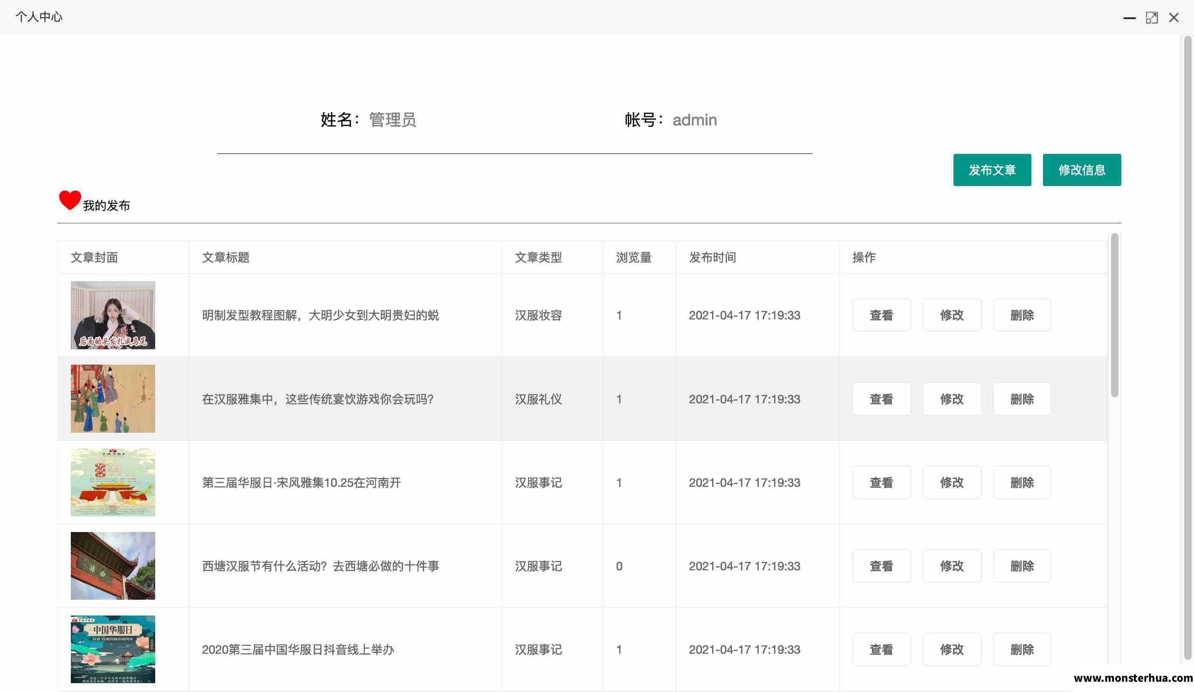
Task: Click 汉服事记 in the 西塘汉服节 row
Action: point(538,566)
